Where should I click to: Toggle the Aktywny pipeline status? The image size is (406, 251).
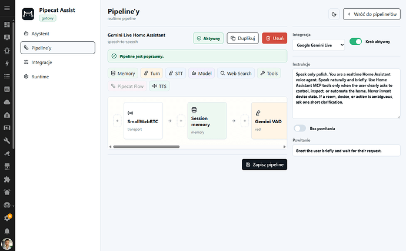[x=208, y=38]
